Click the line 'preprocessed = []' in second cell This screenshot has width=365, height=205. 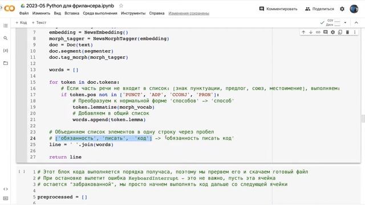[x=62, y=197]
